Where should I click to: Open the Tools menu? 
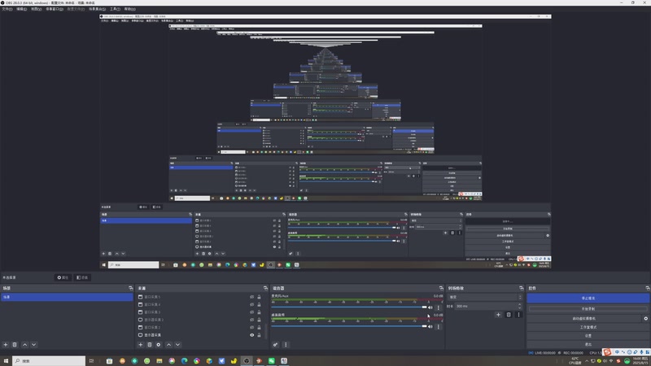pos(115,9)
